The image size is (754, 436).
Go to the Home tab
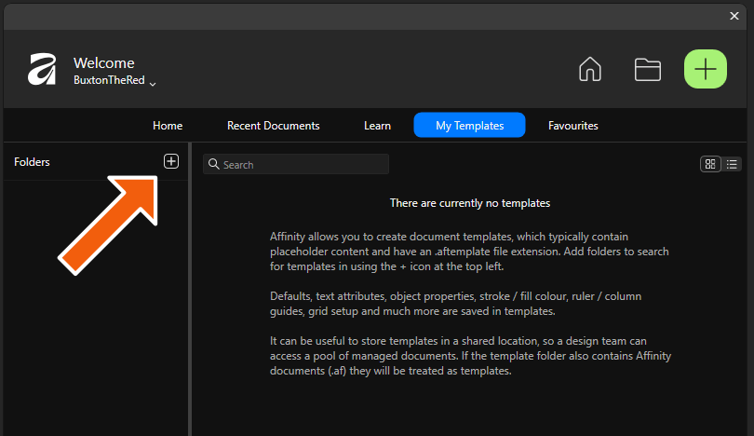168,126
